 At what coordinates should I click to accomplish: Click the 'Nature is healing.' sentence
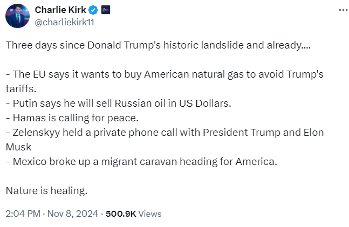coord(46,190)
